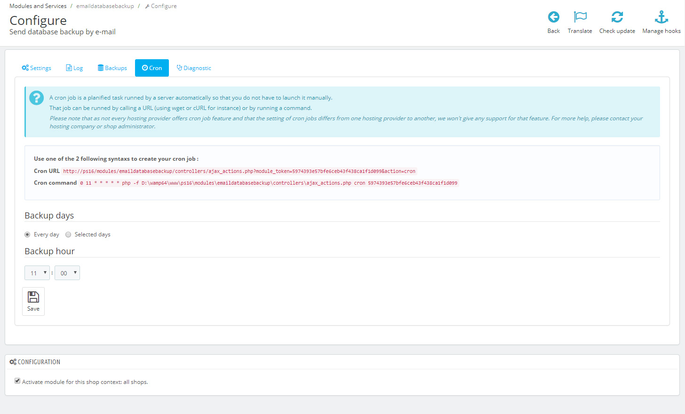Click the Cron command code line
This screenshot has width=685, height=414.
(268, 183)
